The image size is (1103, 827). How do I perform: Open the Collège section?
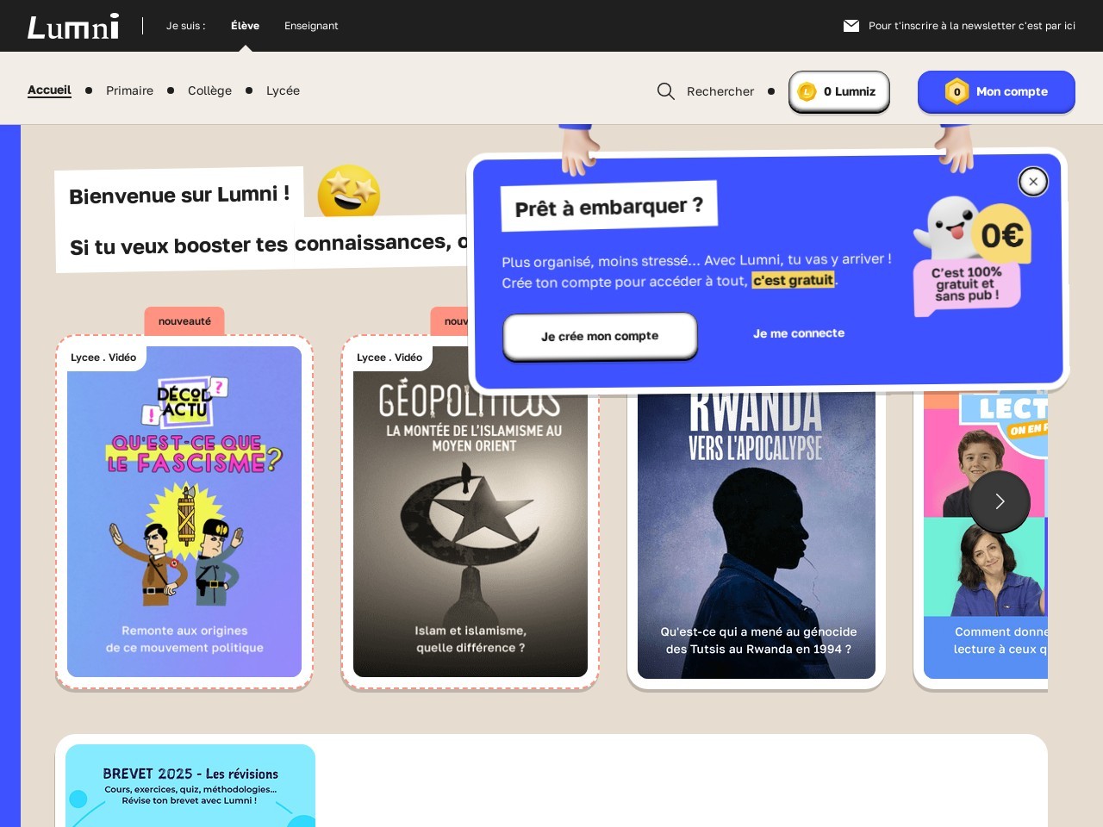point(209,90)
